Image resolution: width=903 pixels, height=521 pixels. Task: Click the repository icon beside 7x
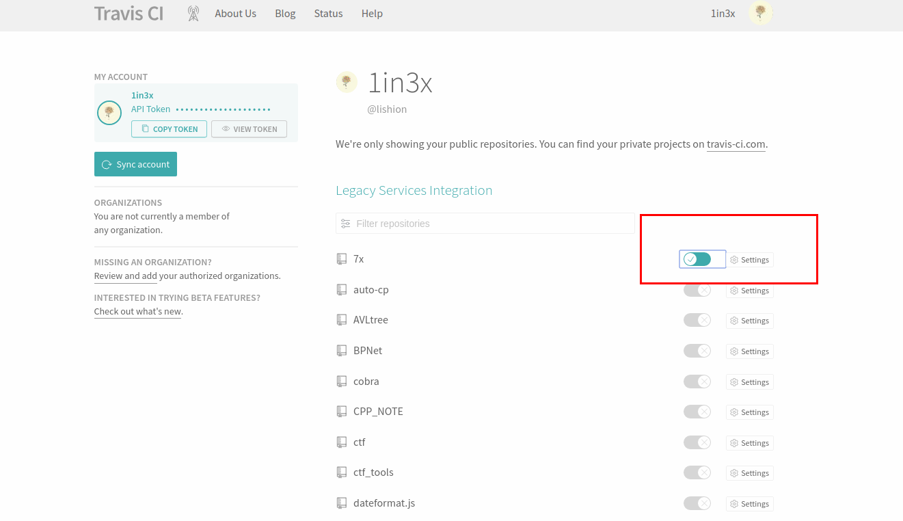coord(342,259)
